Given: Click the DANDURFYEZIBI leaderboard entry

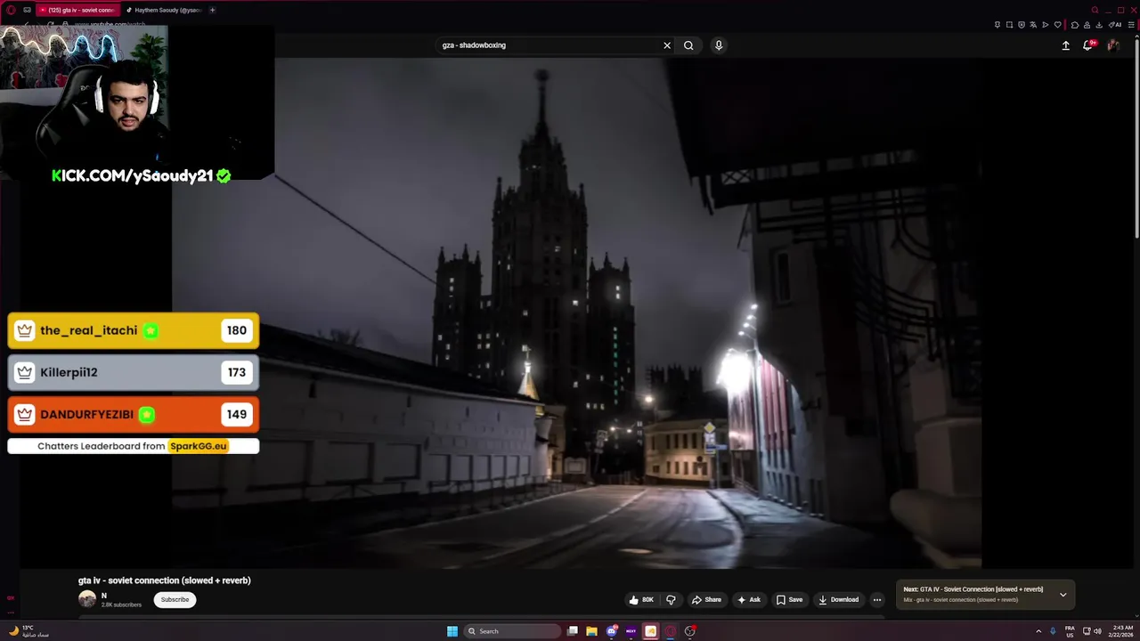Looking at the screenshot, I should pos(134,414).
